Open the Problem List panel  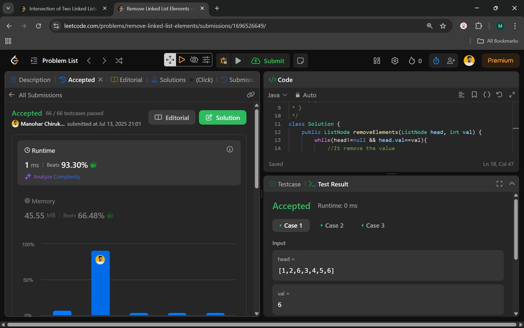point(54,61)
